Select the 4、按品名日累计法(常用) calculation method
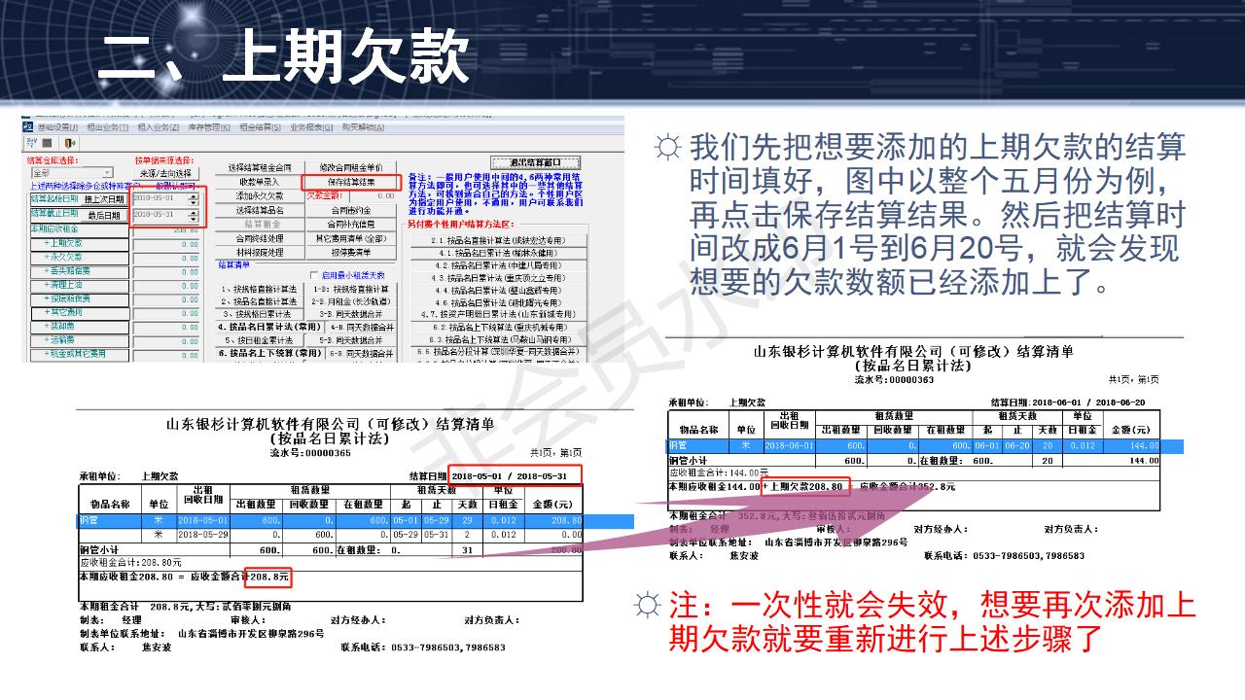This screenshot has width=1245, height=700. tap(268, 327)
